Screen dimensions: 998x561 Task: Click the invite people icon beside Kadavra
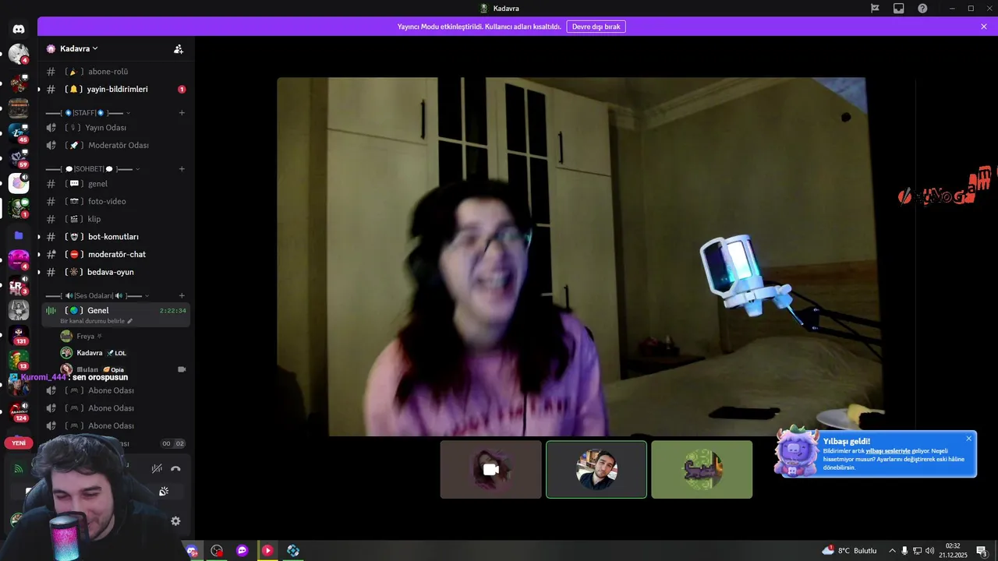179,48
